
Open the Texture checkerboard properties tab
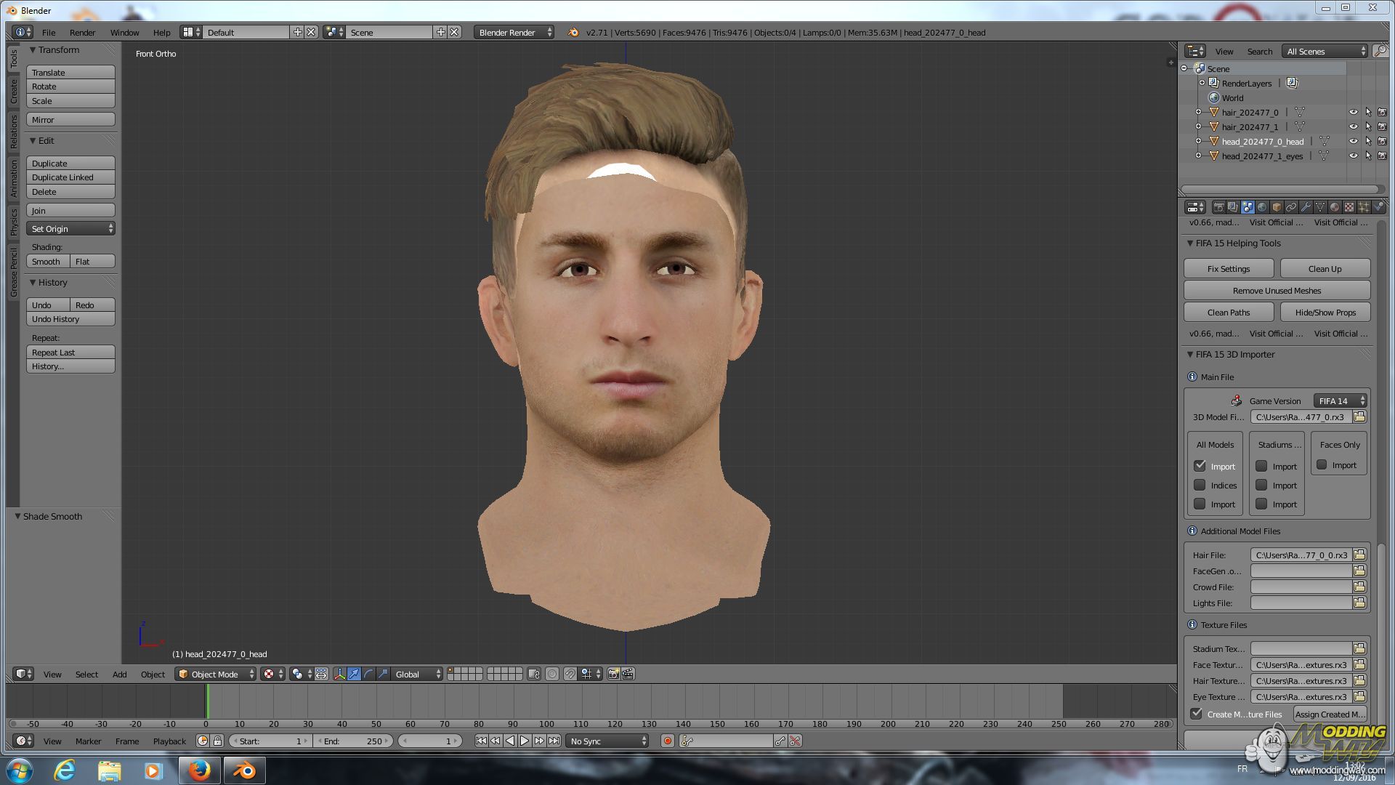pyautogui.click(x=1349, y=207)
